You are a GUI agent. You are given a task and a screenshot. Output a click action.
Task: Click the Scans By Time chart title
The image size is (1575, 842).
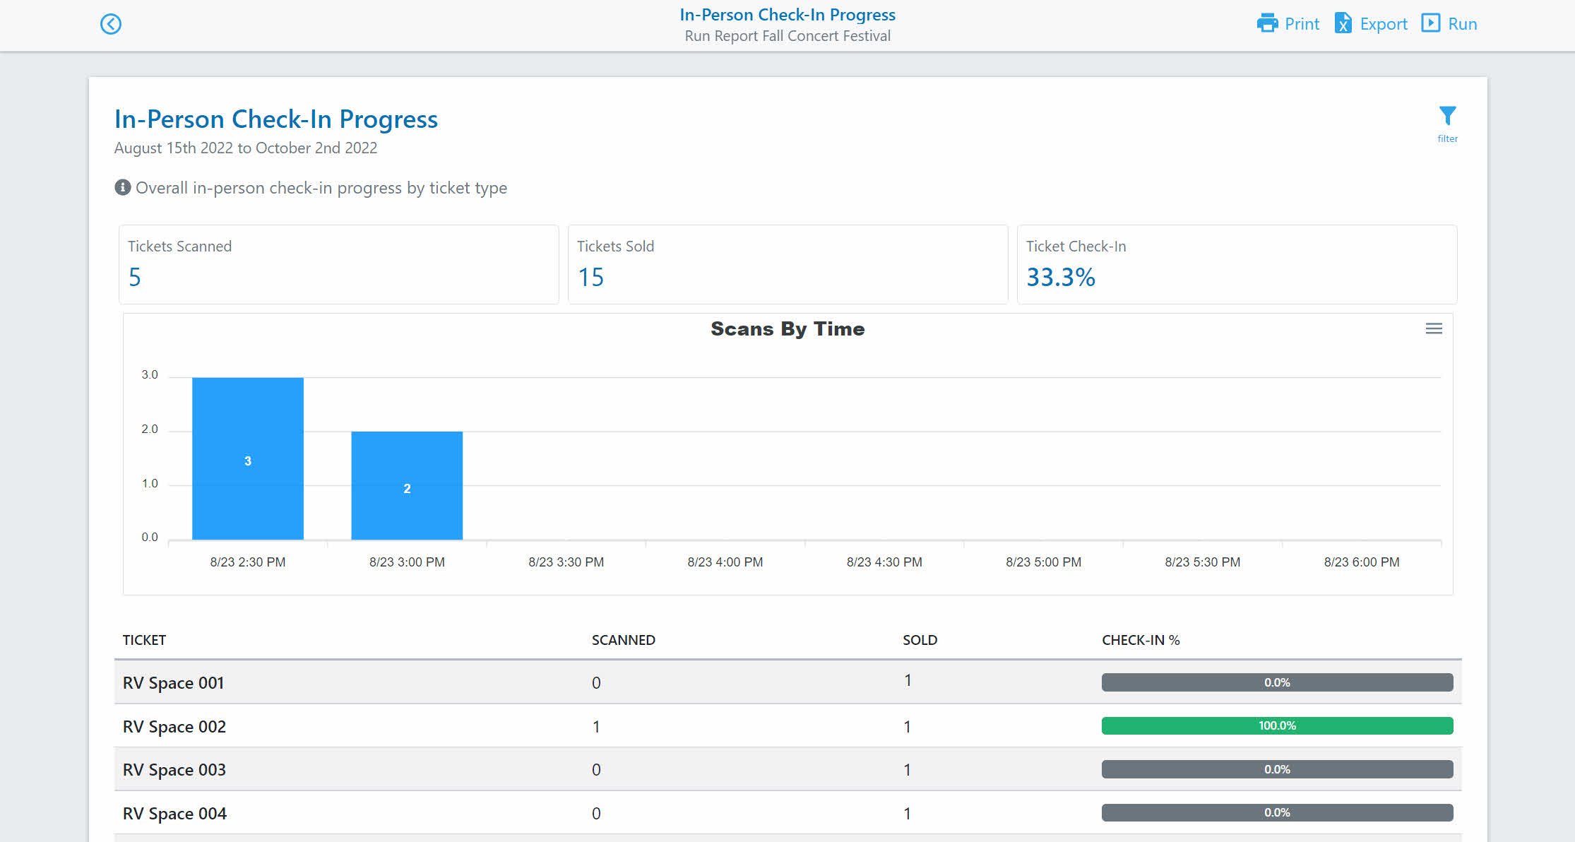787,328
